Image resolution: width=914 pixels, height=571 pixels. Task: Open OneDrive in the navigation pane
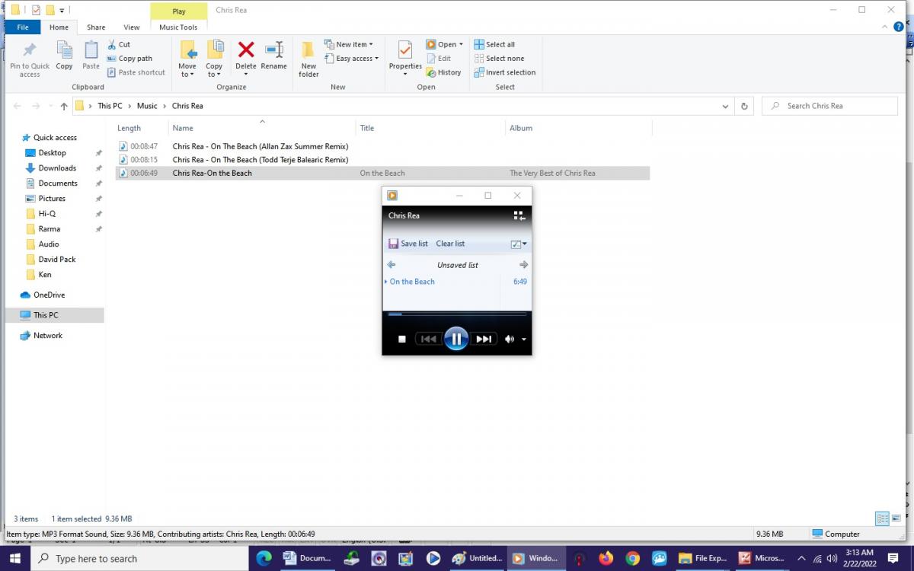click(49, 295)
